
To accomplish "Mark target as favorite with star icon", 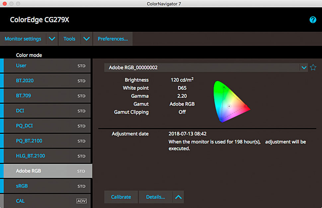I will point(313,68).
